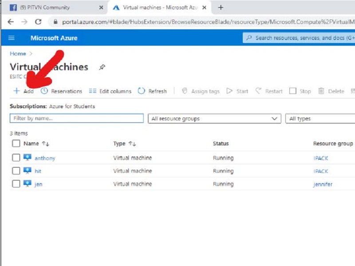The image size is (355, 266).
Task: Open the All types dropdown
Action: 320,118
